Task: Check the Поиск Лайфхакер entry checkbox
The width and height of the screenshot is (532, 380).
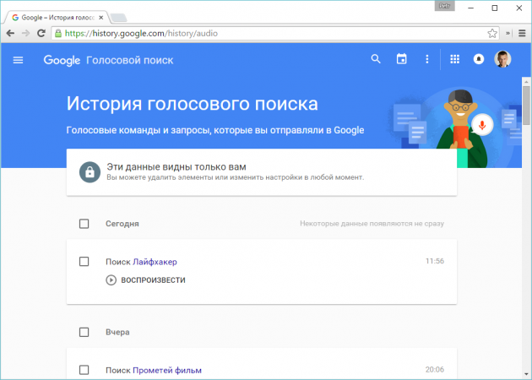Action: coord(84,262)
